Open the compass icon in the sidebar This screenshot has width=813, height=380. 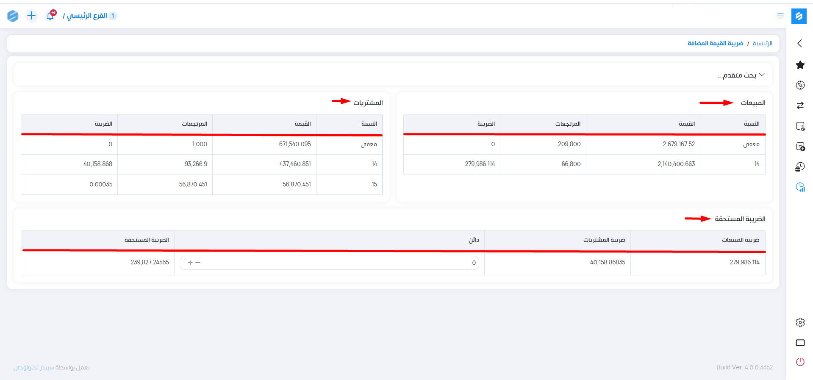tap(800, 85)
